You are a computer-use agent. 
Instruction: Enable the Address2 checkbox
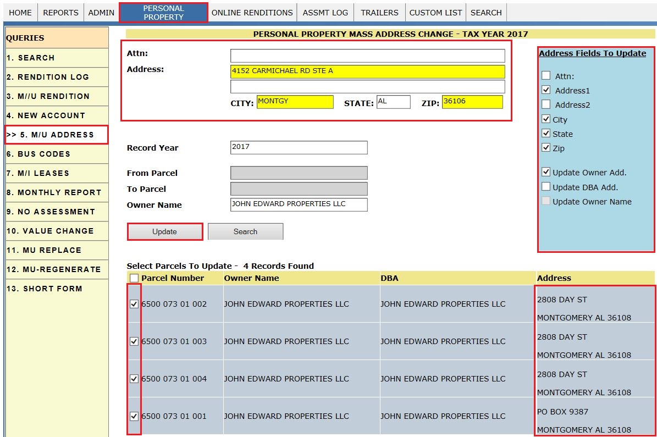pos(546,104)
